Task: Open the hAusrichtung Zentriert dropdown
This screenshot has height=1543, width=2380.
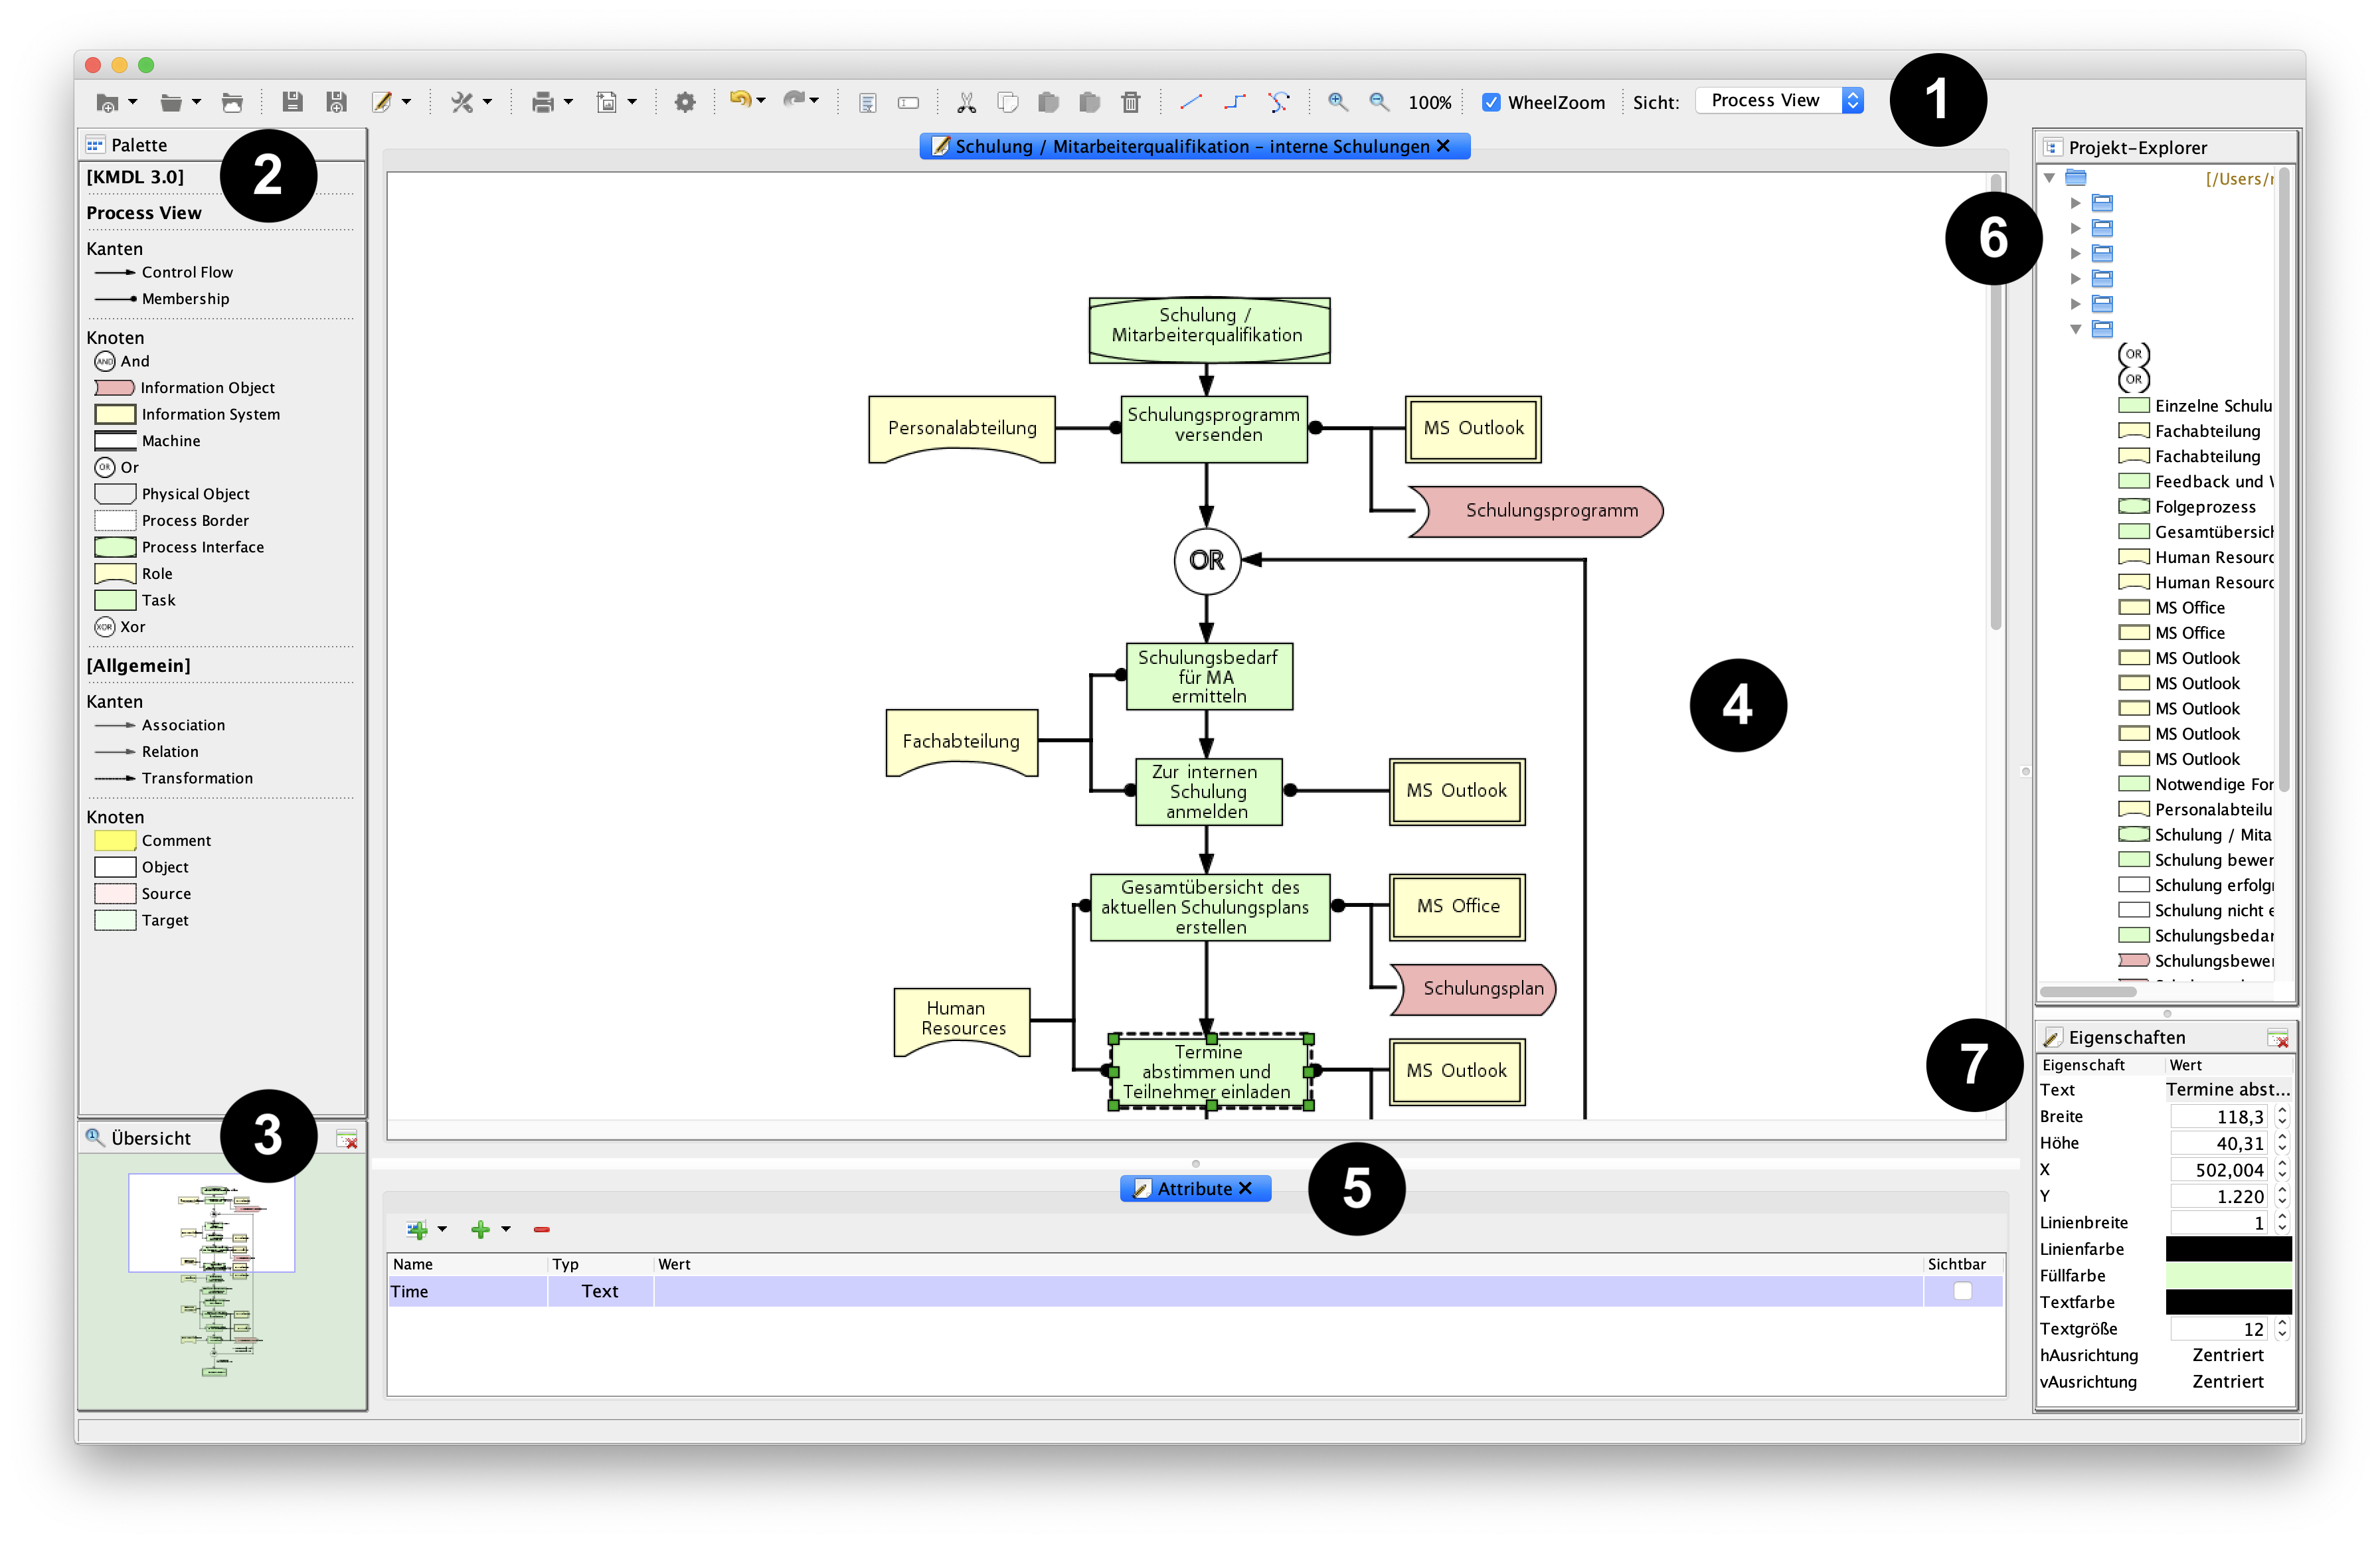Action: [2227, 1355]
